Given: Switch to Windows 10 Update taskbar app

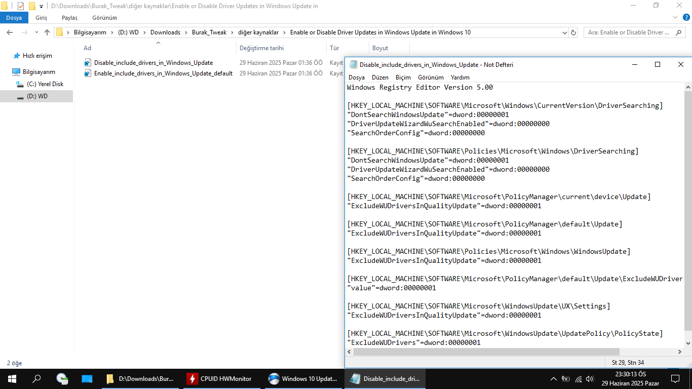Looking at the screenshot, I should click(x=303, y=378).
